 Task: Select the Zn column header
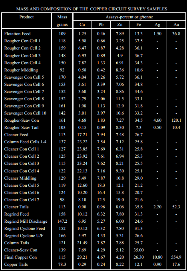pos(120,24)
